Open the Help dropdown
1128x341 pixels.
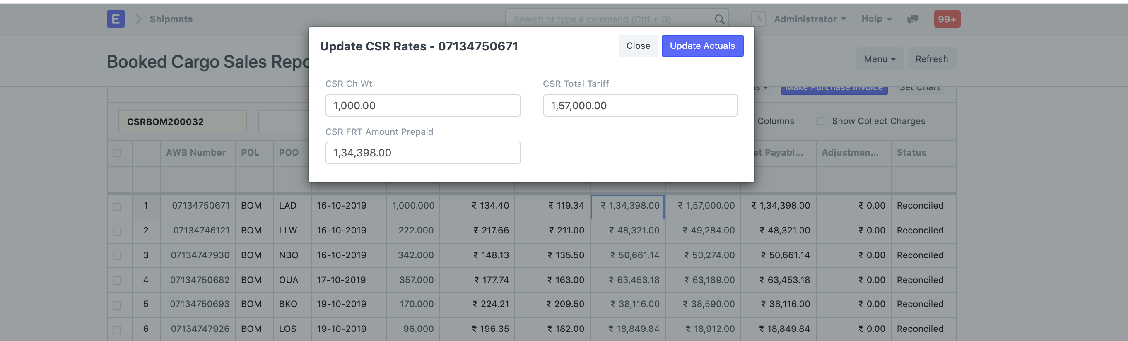[x=877, y=18]
